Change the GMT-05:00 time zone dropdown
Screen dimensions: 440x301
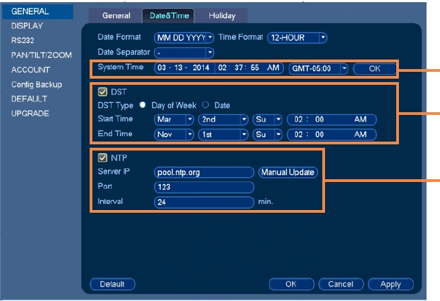point(319,68)
